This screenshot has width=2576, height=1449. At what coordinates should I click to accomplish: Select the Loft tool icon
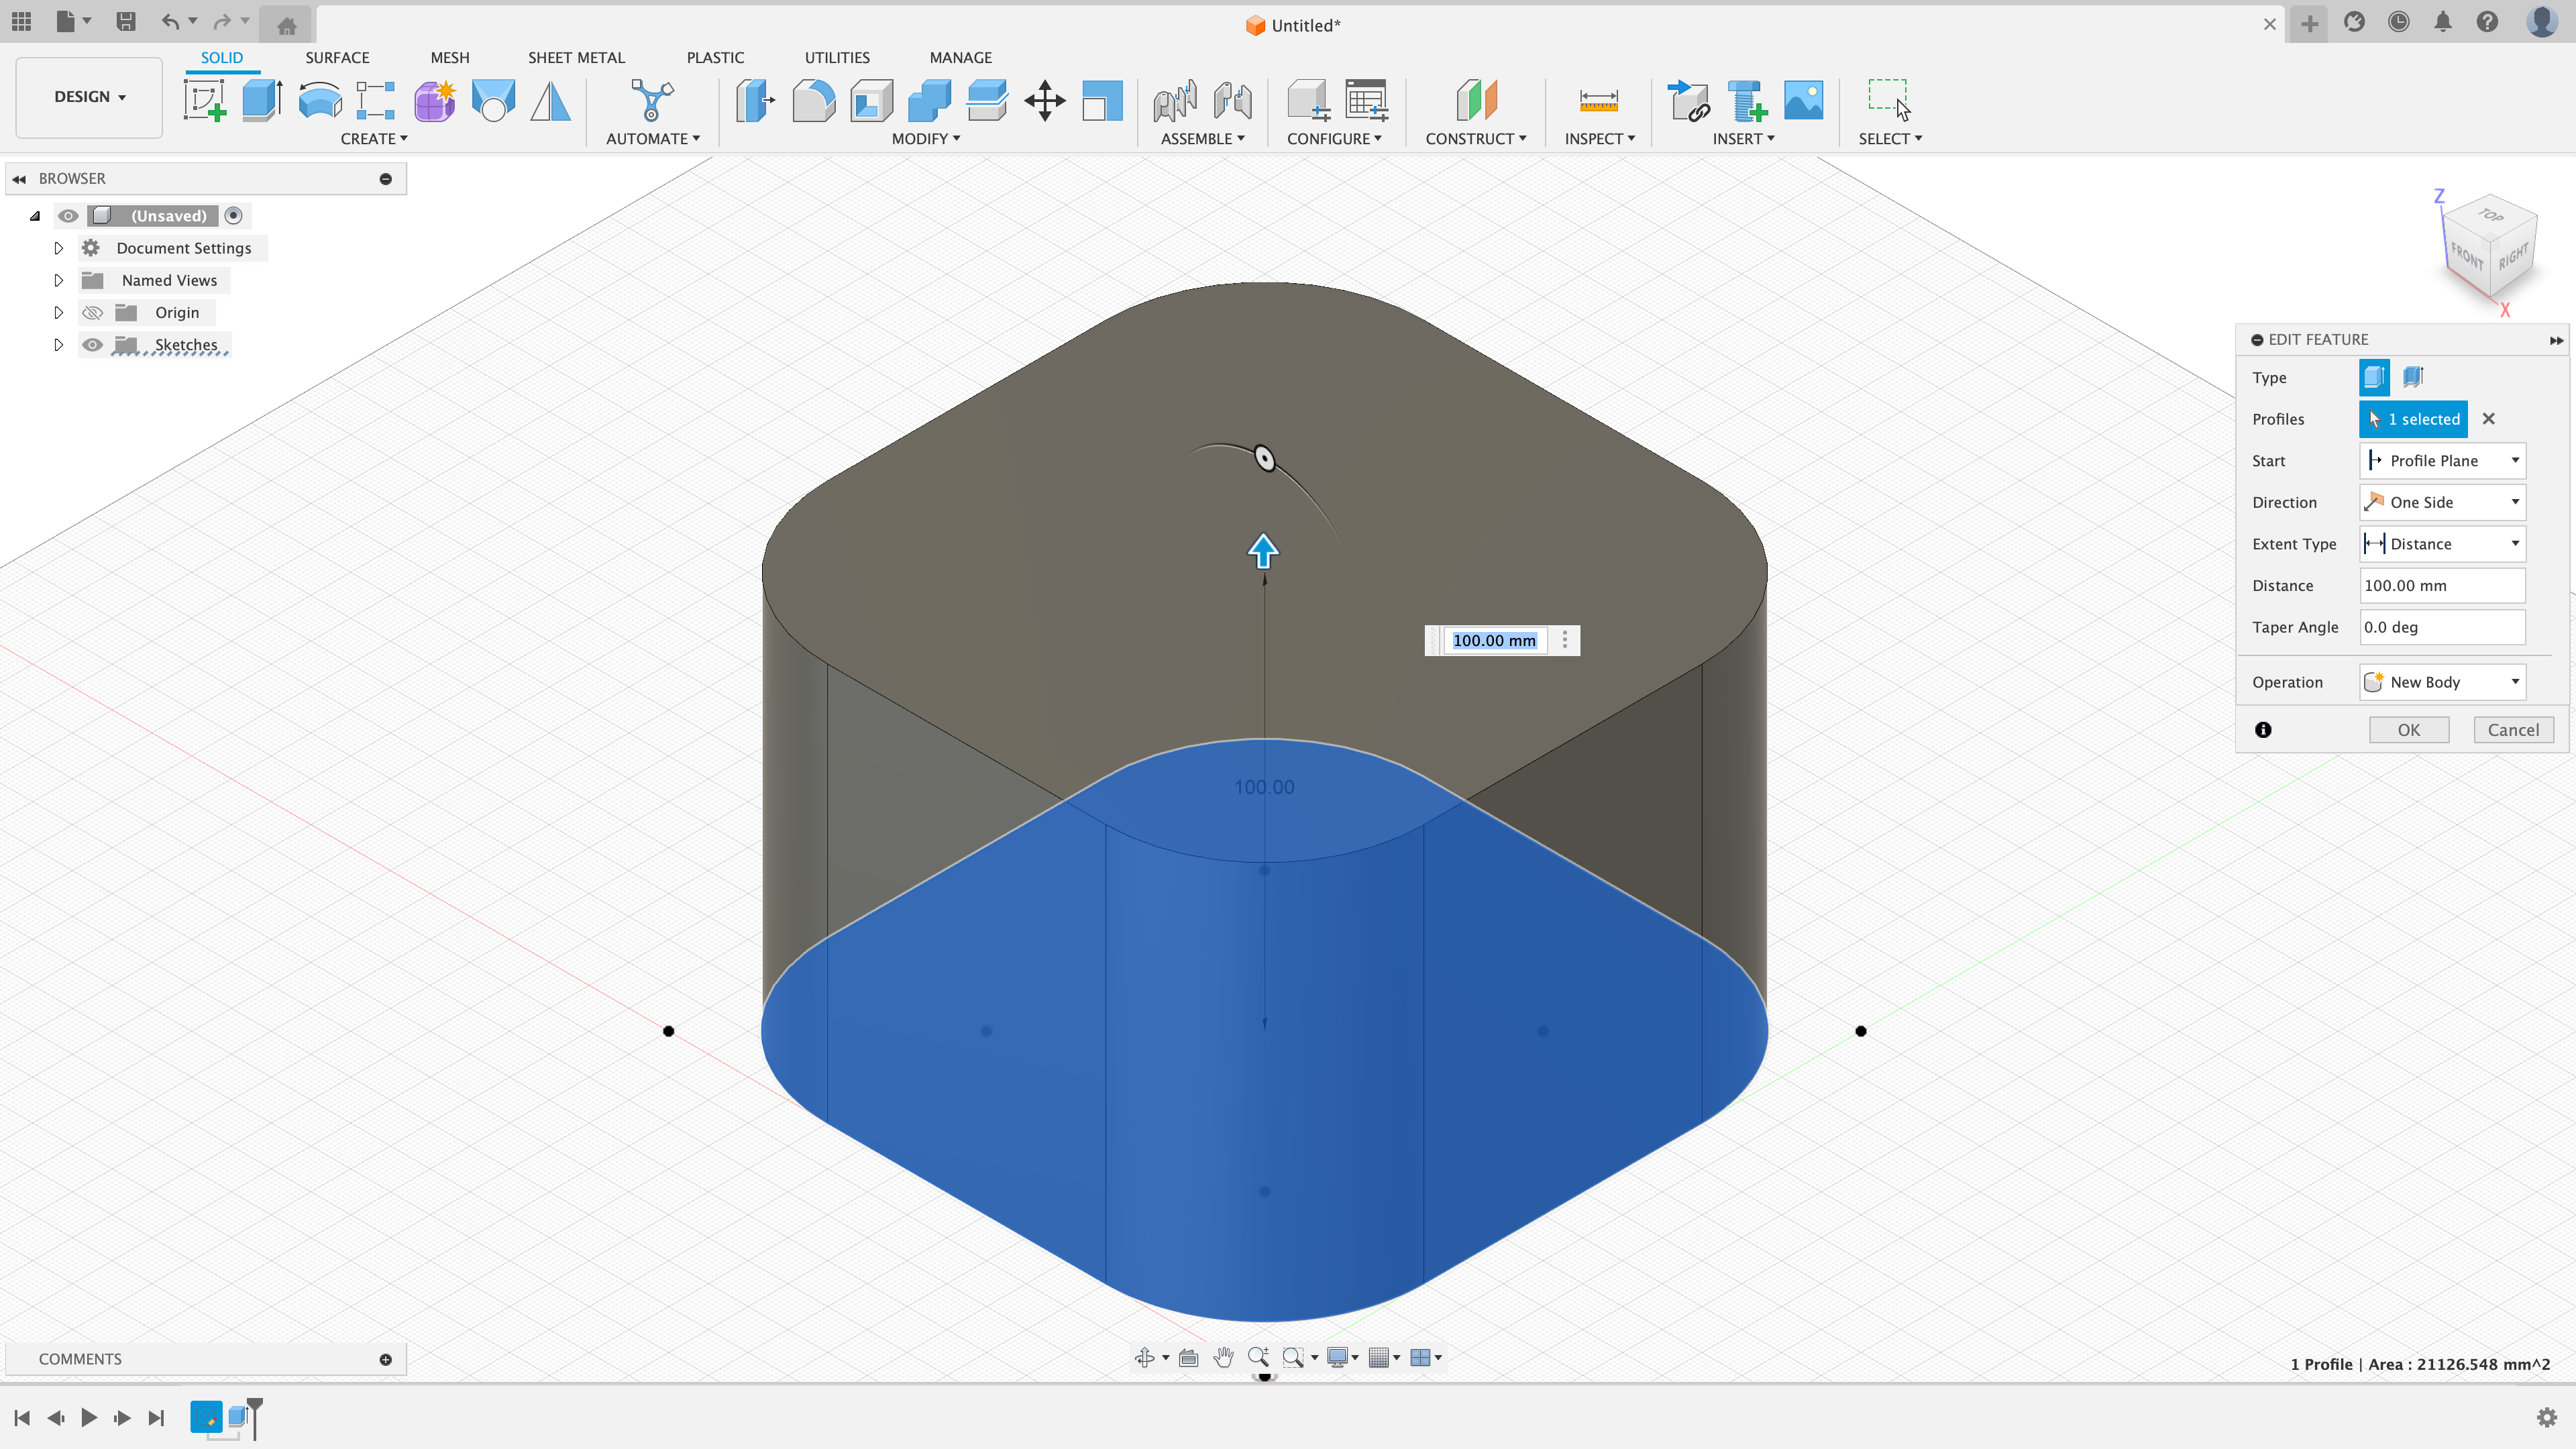[492, 101]
